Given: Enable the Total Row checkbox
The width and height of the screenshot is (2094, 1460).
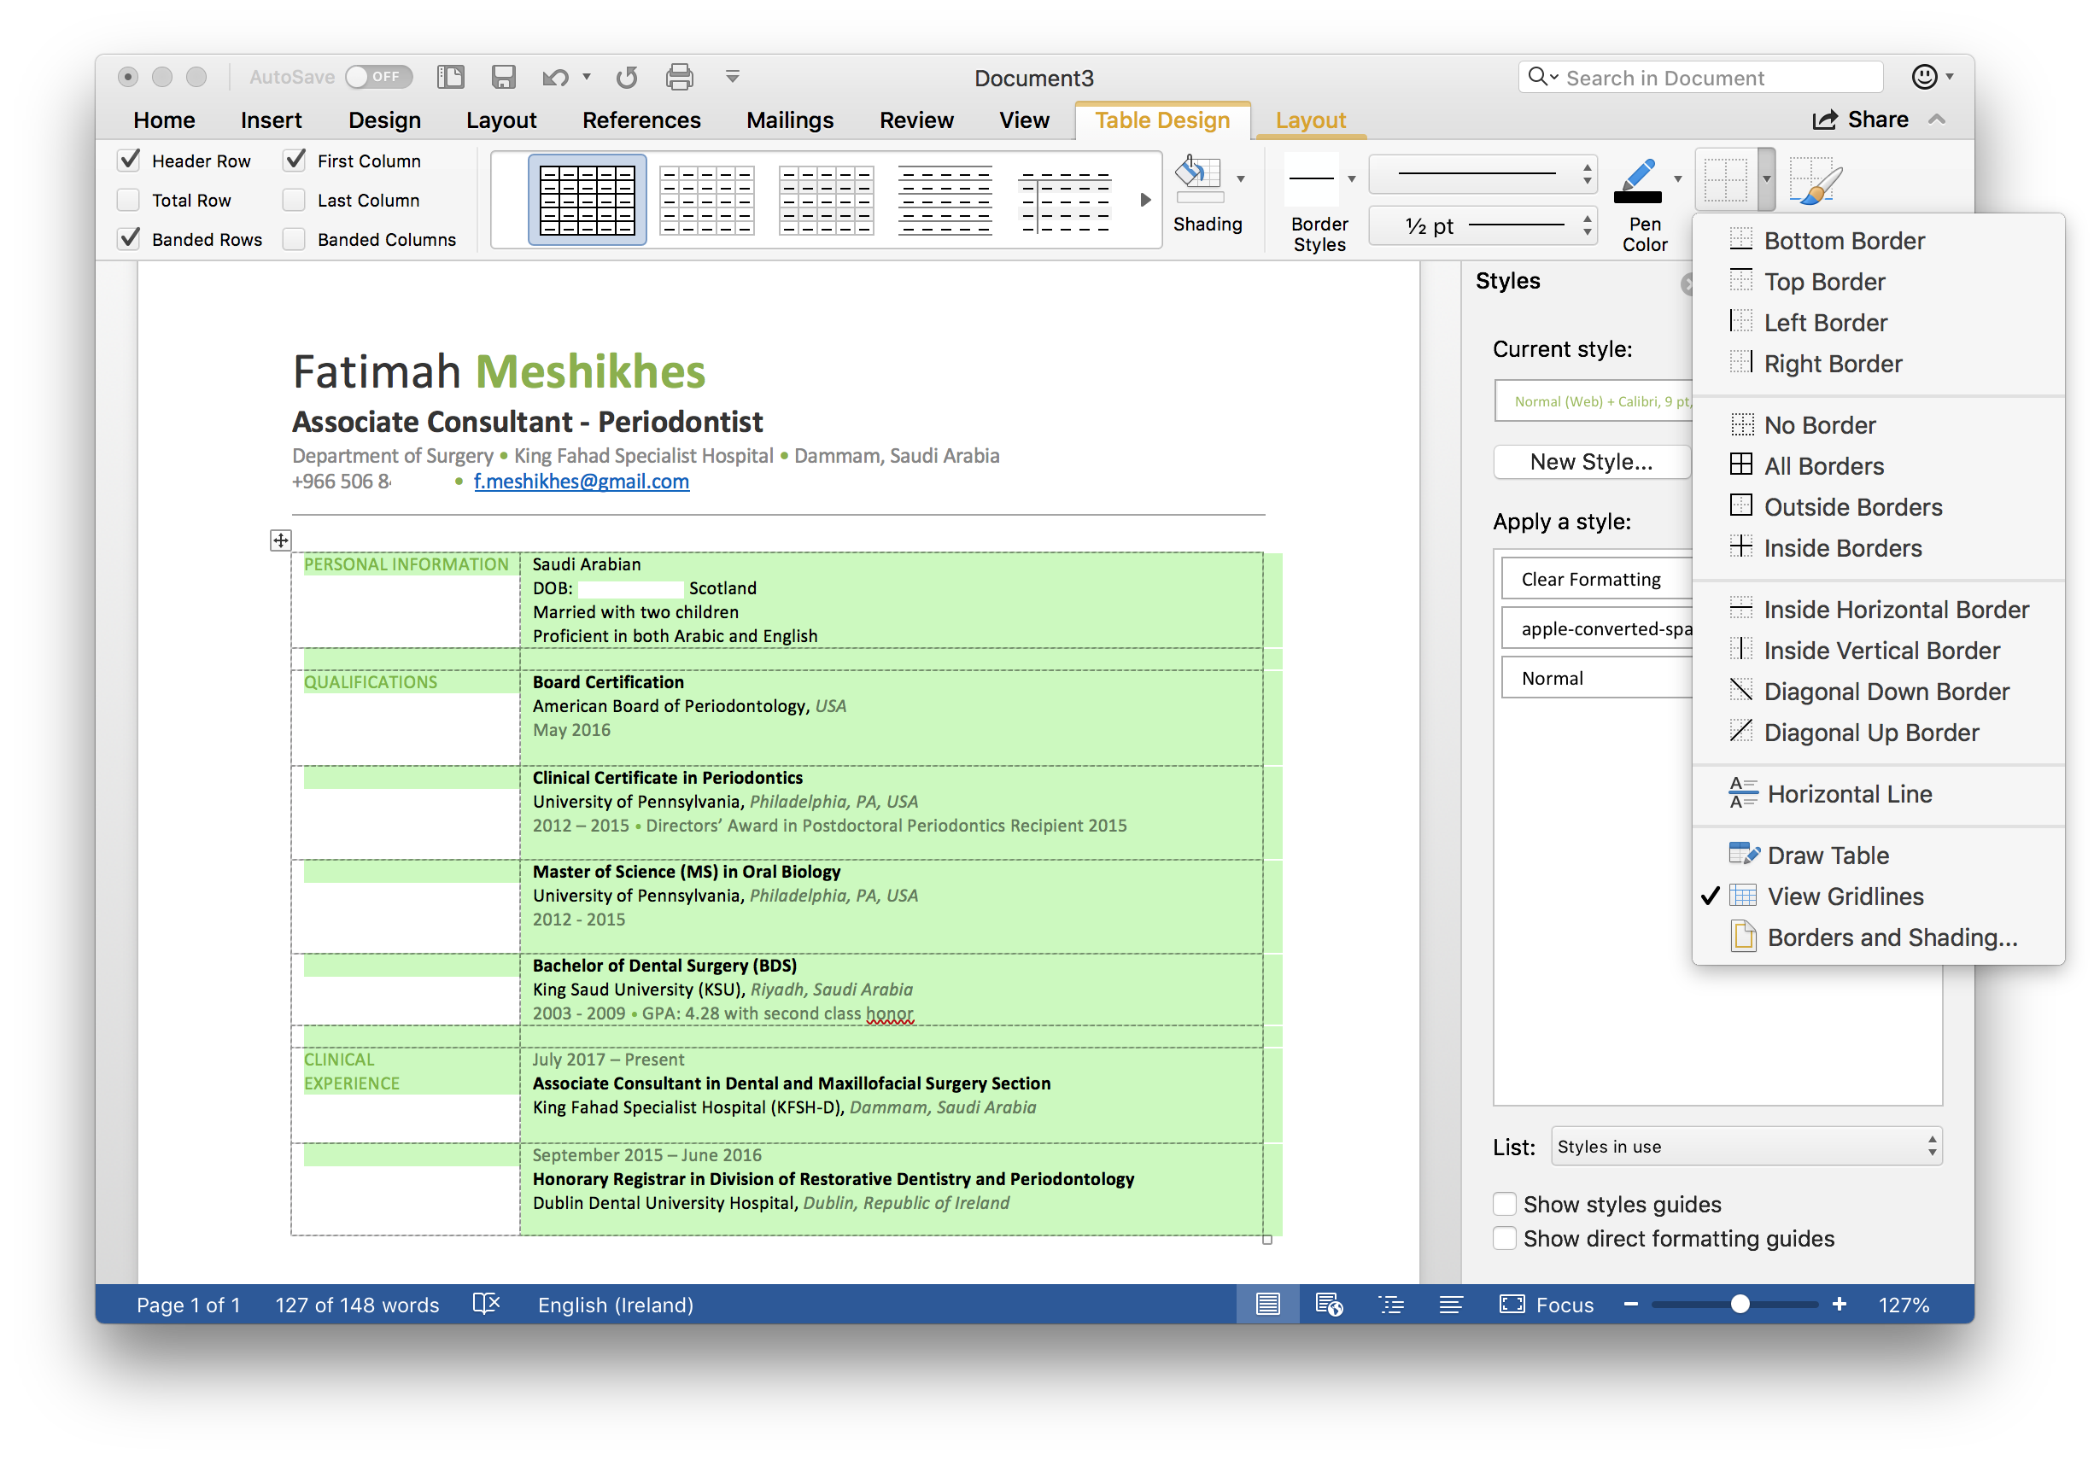Looking at the screenshot, I should [x=130, y=200].
